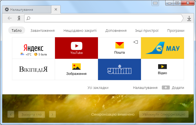Open Налаштування link below the tiles
Image resolution: width=196 pixels, height=125 pixels.
(145, 88)
